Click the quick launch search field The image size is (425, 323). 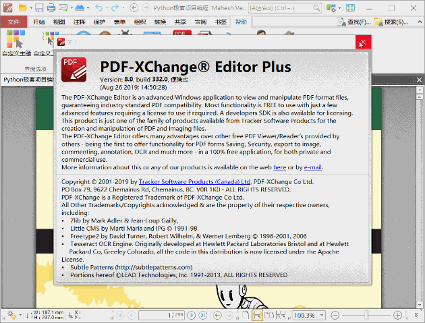pyautogui.click(x=285, y=8)
